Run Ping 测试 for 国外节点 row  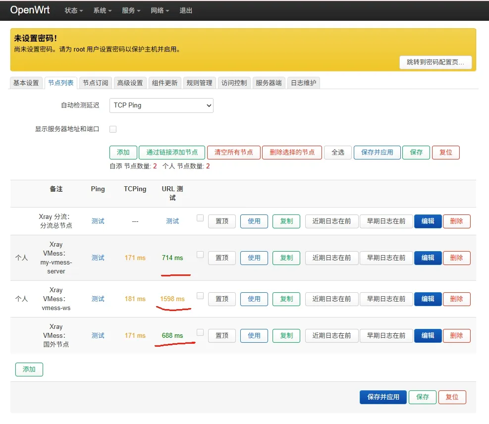point(98,336)
